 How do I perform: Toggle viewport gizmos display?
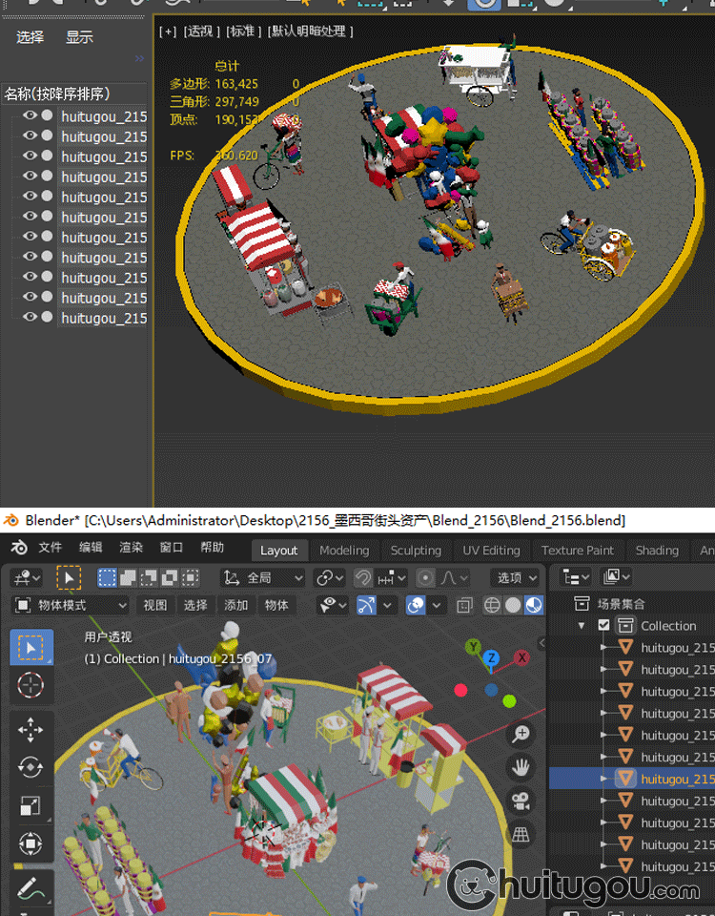point(366,605)
